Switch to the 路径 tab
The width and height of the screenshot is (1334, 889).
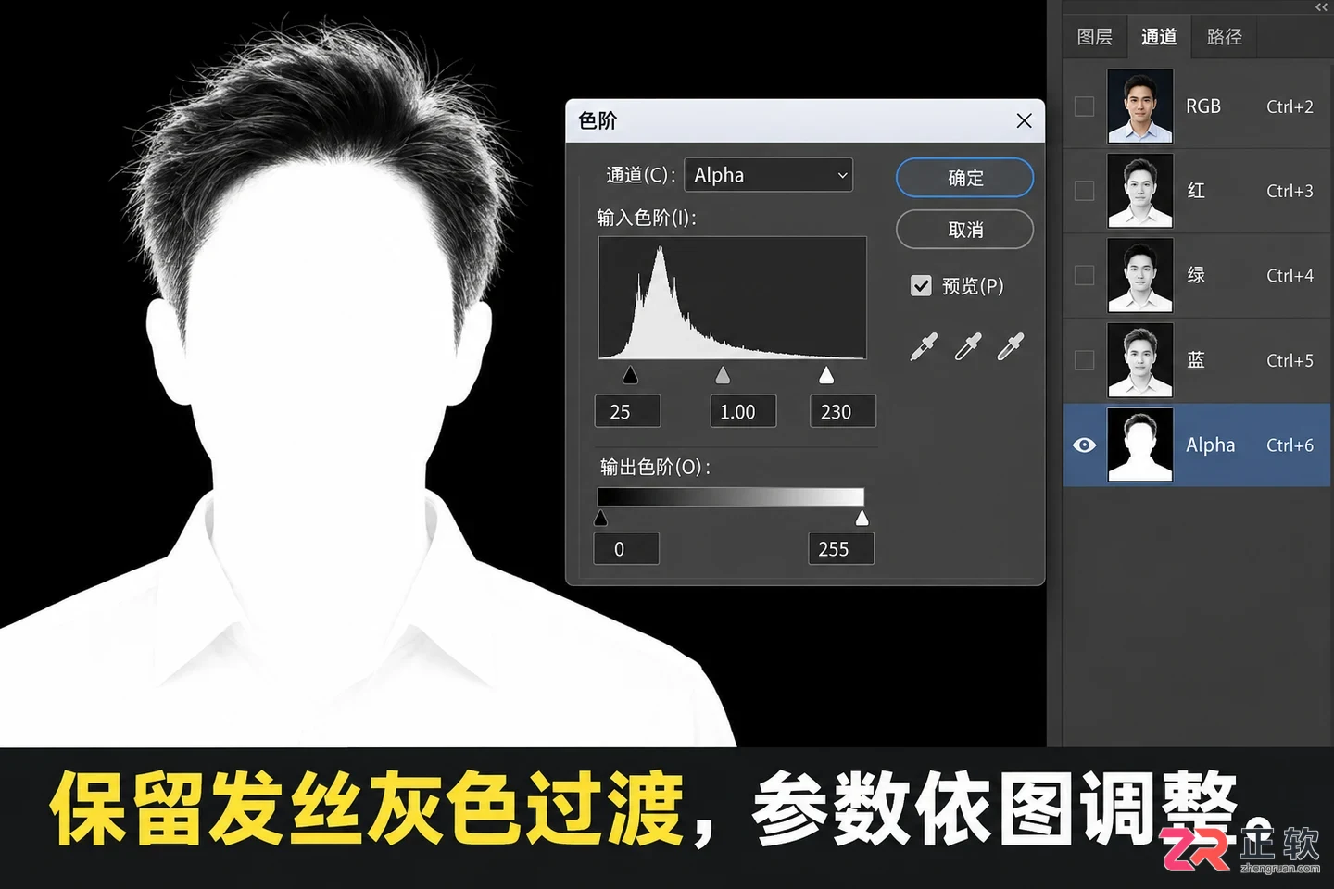click(1225, 37)
